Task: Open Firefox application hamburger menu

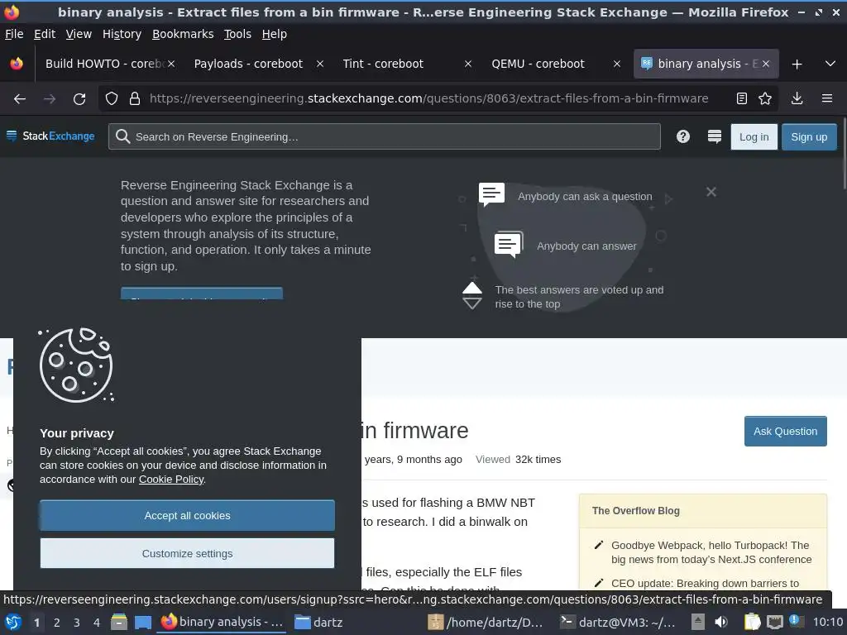Action: coord(826,98)
